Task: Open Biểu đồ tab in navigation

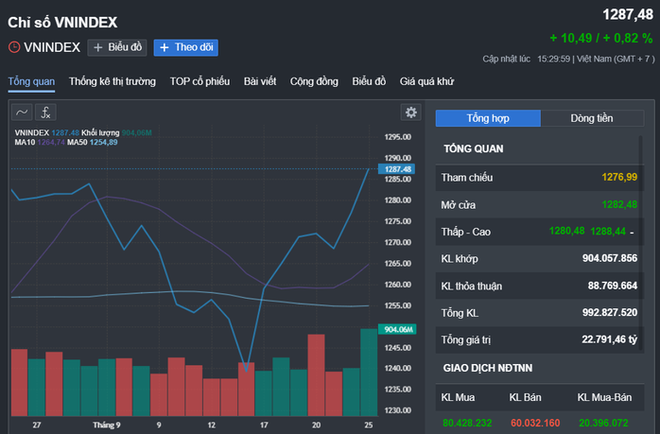Action: click(x=369, y=81)
